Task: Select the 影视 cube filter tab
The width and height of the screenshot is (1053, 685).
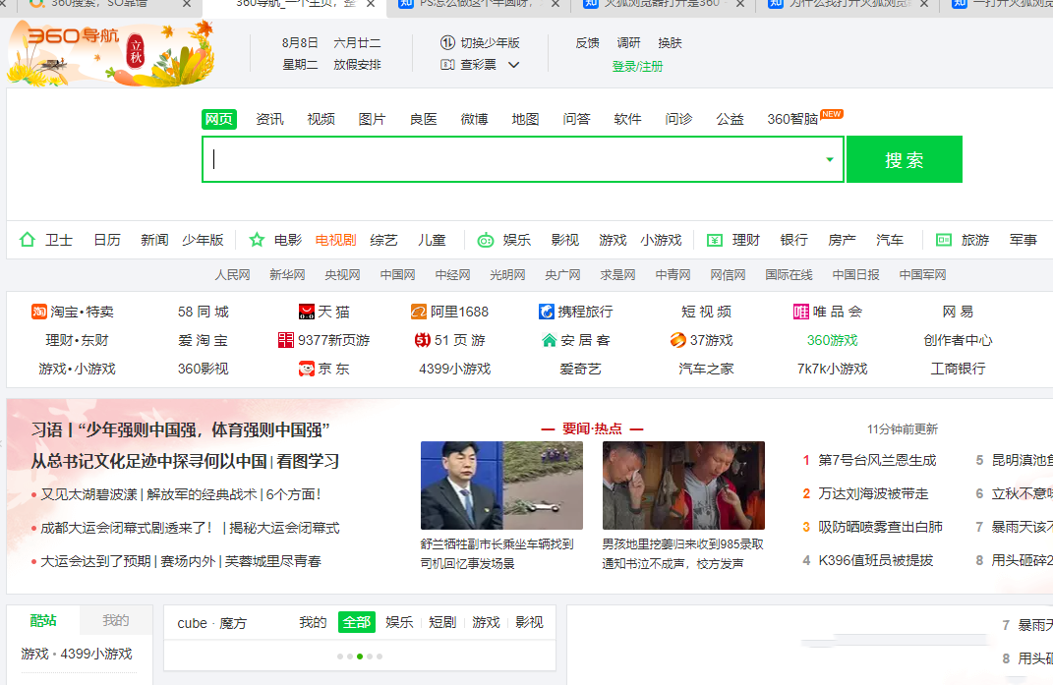Action: point(529,622)
